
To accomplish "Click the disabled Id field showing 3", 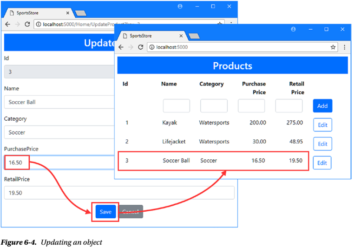I will [x=59, y=71].
